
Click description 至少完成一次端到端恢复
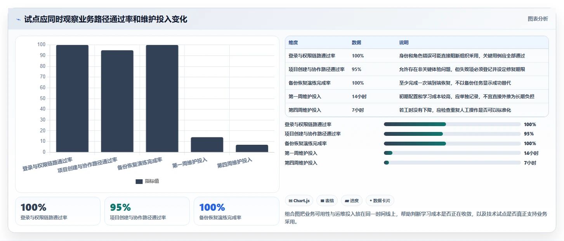pyautogui.click(x=425, y=83)
